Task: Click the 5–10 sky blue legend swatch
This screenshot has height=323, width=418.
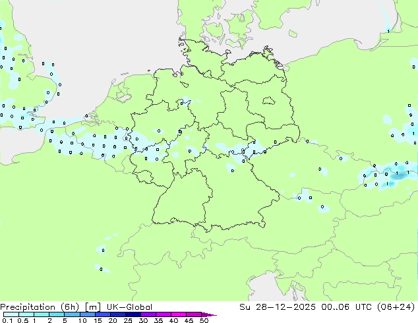Action: tap(72, 314)
